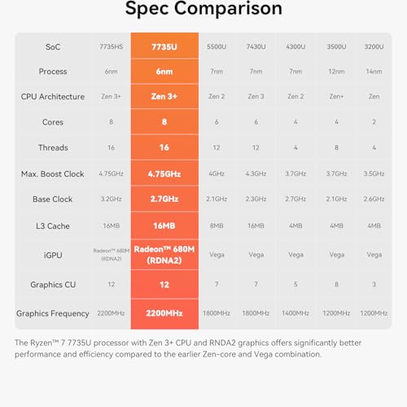Click the 5500U column header

(217, 46)
